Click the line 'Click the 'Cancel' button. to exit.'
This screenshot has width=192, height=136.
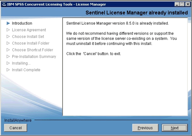pos(93,54)
